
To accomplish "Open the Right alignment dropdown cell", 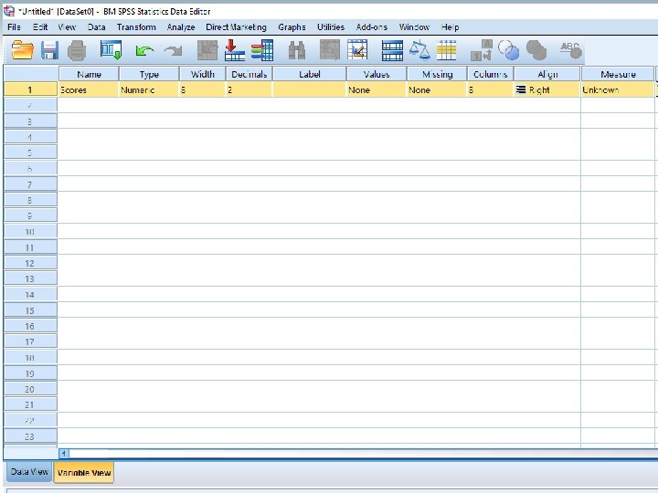I will click(547, 89).
